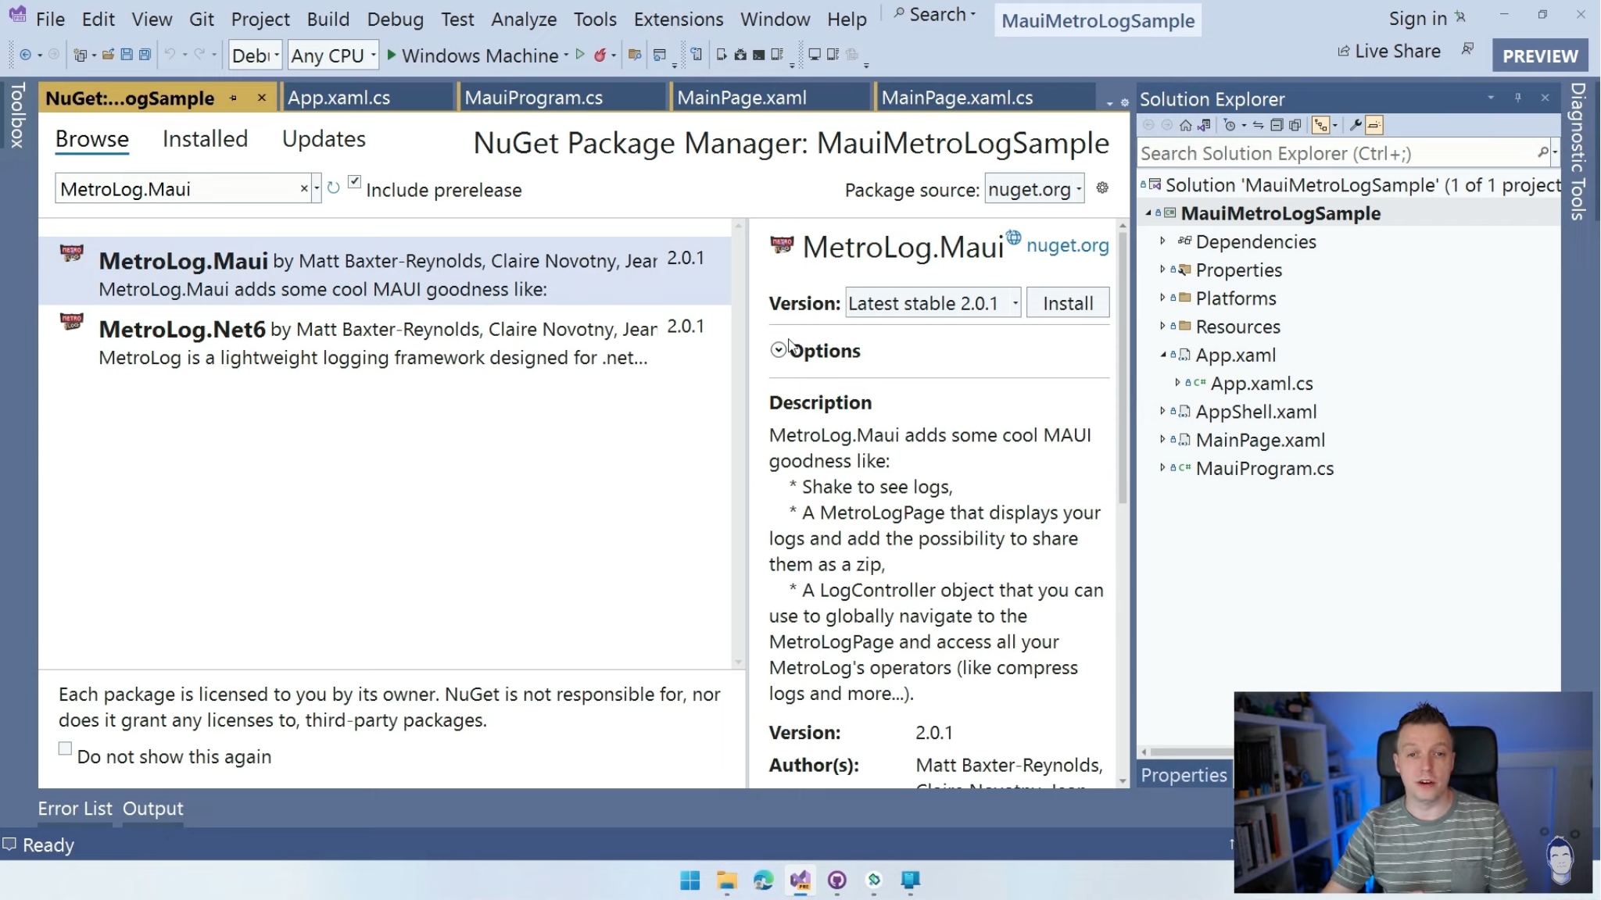The width and height of the screenshot is (1601, 900).
Task: Collapse the App.xaml node
Action: pos(1162,355)
